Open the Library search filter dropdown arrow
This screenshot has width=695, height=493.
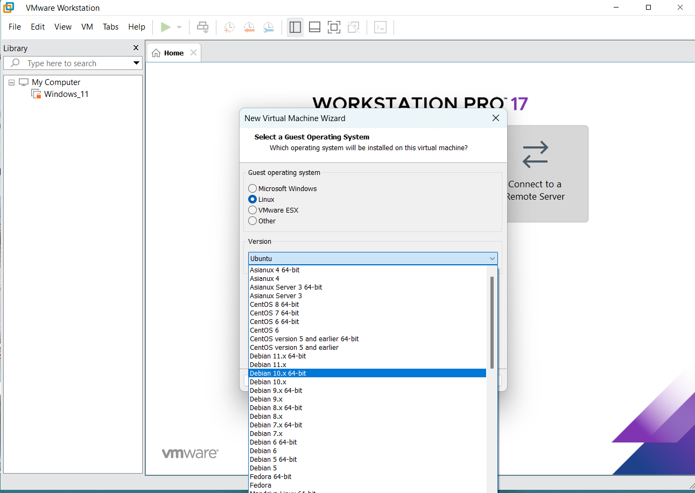pos(136,63)
